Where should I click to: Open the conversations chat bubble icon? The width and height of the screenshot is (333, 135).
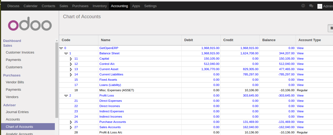[311, 6]
